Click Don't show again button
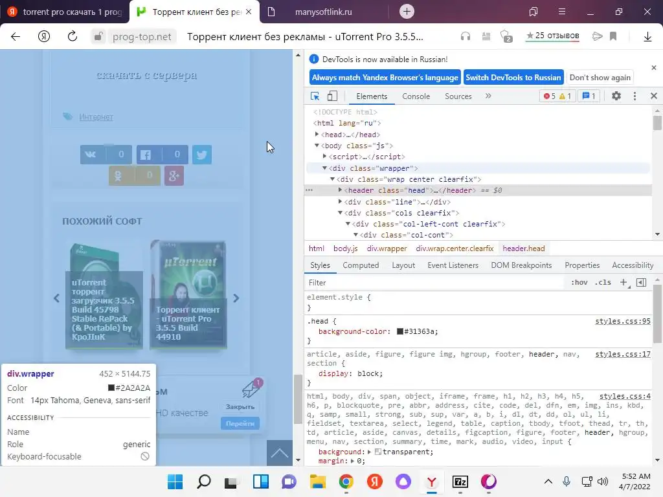This screenshot has width=663, height=497. [600, 78]
